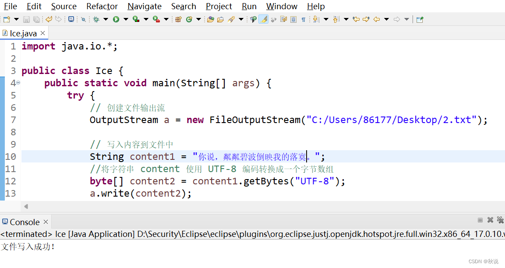Screen dimensions: 505x268
Task: Click the Next Annotation arrow icon
Action: click(316, 20)
